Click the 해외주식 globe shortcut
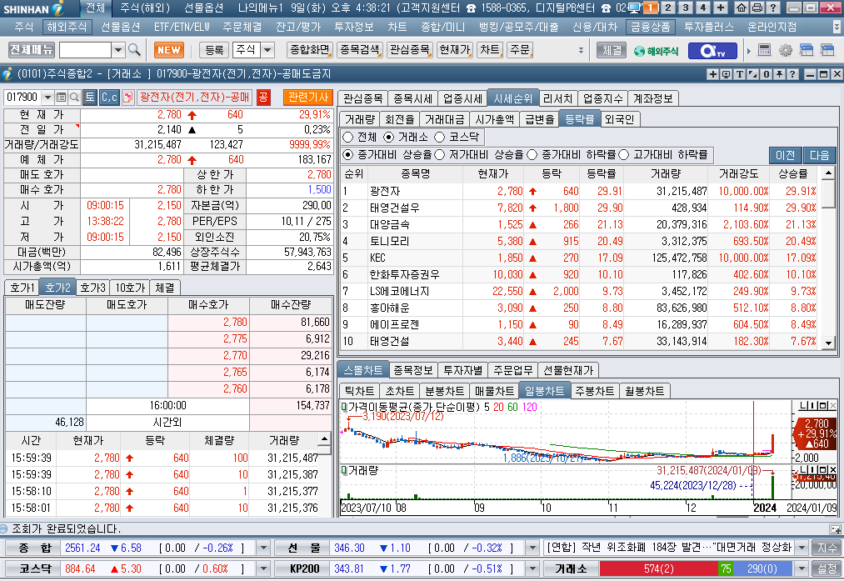This screenshot has height=581, width=844. click(657, 51)
